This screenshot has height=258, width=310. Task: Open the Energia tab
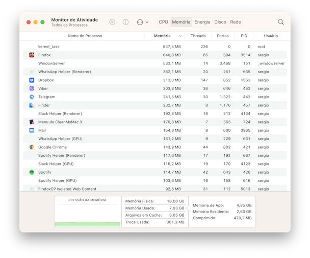click(x=202, y=22)
